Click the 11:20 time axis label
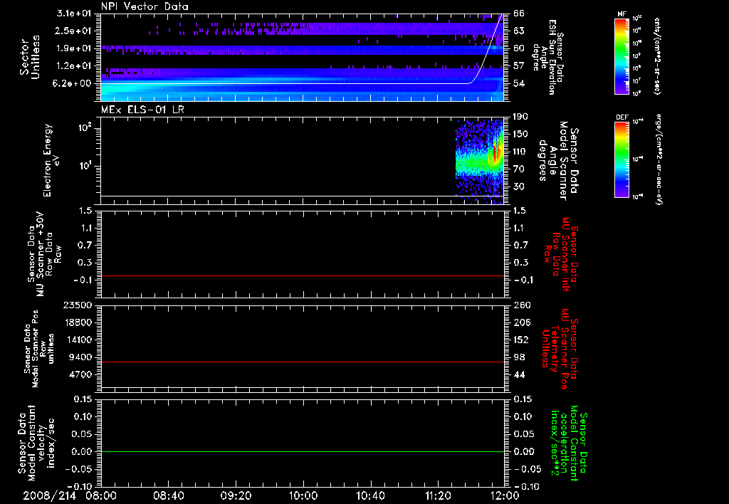The height and width of the screenshot is (504, 729). coord(437,495)
